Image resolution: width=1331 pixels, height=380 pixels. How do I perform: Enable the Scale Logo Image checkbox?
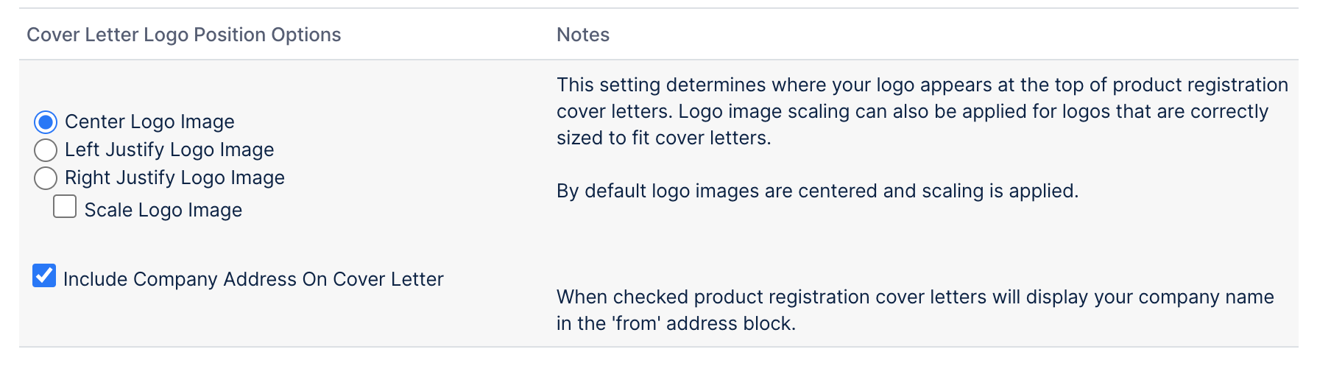click(x=65, y=207)
